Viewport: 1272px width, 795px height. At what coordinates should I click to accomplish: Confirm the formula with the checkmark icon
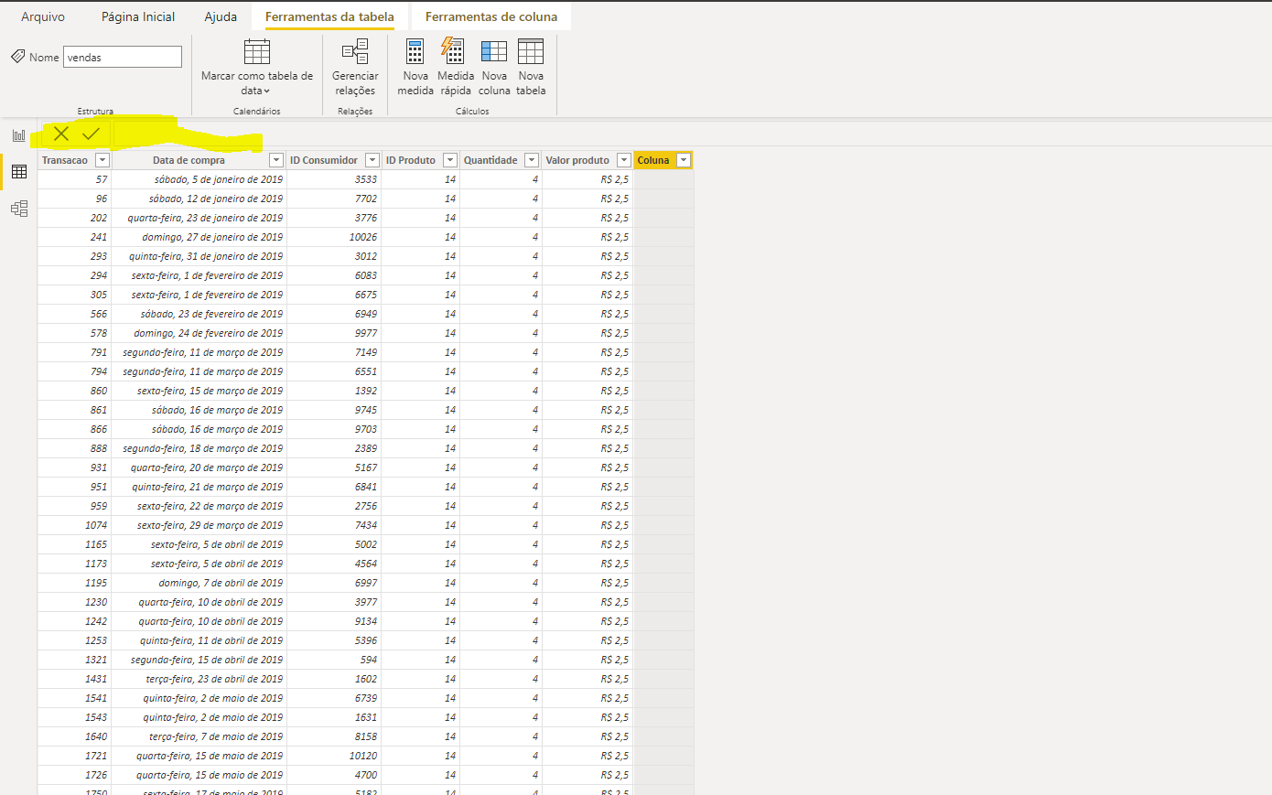(x=91, y=134)
